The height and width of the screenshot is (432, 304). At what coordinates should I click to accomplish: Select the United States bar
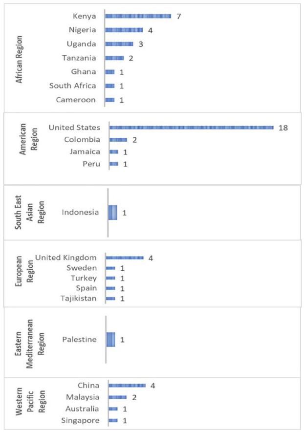pos(191,128)
